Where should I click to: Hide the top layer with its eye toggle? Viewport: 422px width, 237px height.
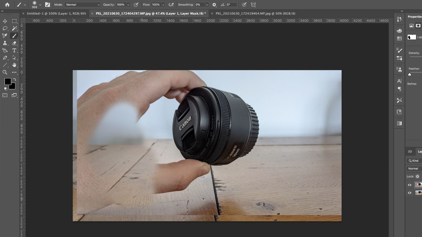pos(410,185)
